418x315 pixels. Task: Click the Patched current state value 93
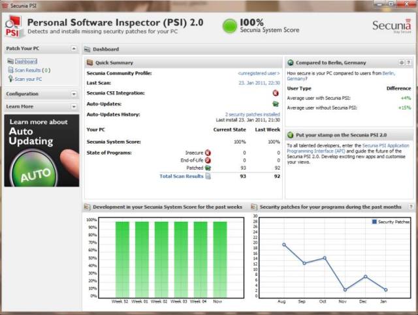point(243,168)
